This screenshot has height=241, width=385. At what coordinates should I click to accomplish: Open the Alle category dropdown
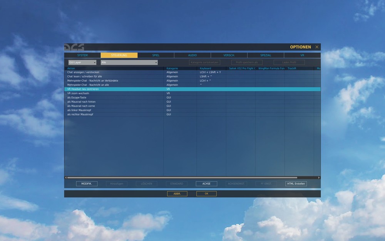coord(129,62)
